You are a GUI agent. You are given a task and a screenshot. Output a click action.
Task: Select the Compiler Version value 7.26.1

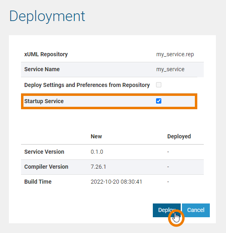click(x=98, y=167)
